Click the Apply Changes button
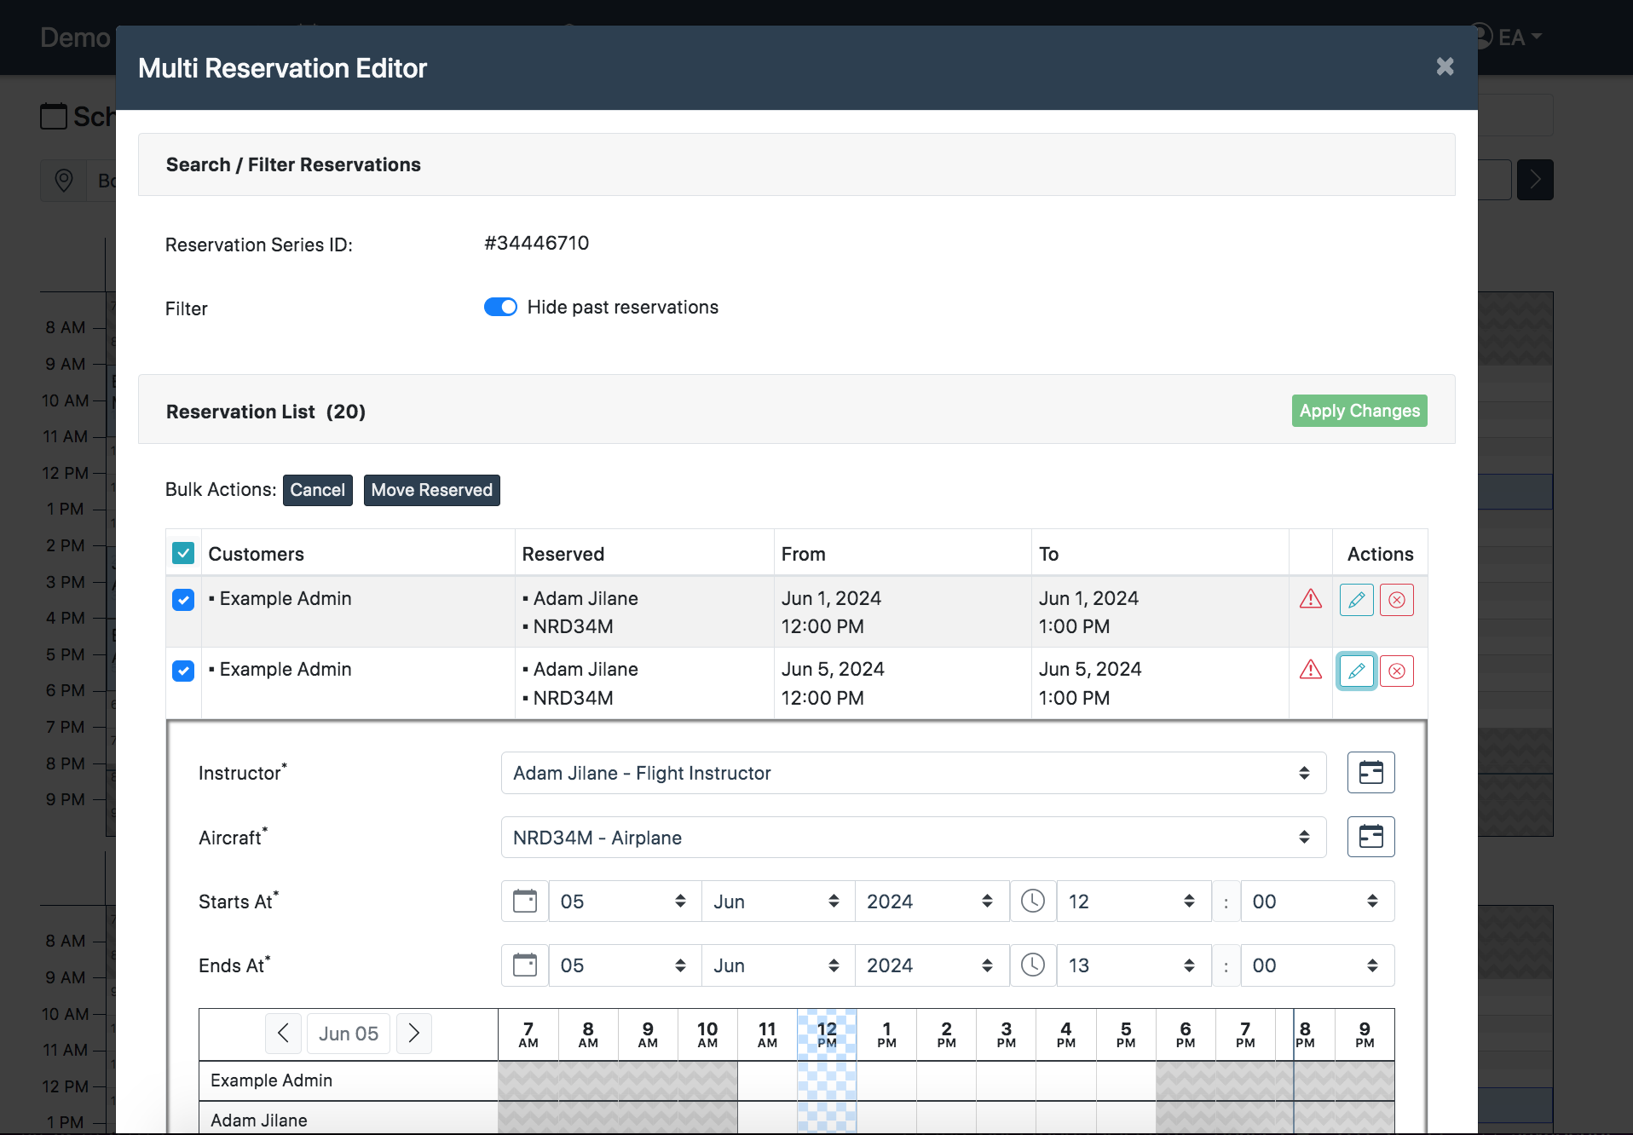 (1359, 411)
